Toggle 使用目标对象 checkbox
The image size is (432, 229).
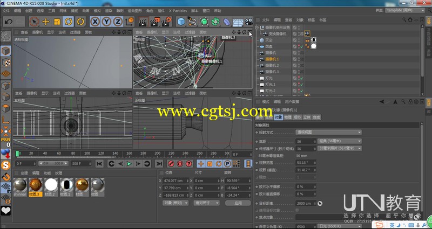pos(298,210)
